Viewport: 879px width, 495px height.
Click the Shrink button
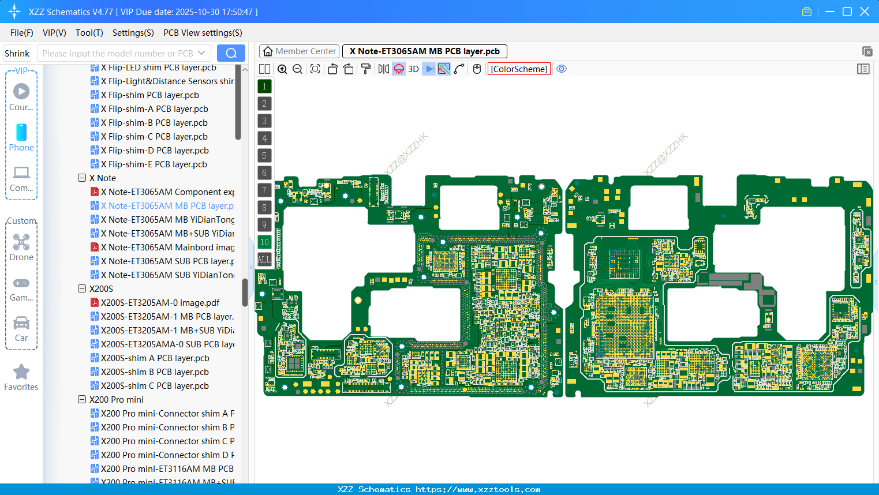[x=17, y=52]
